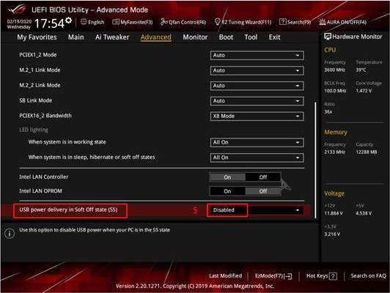Expand SB Link Mode dropdown
This screenshot has height=293, width=390.
257,101
